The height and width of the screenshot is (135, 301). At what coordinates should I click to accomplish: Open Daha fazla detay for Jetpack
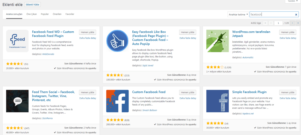(x=288, y=38)
